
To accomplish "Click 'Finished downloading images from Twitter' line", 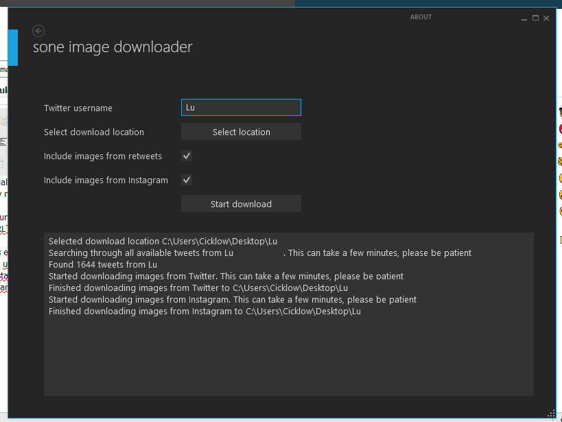I will pos(198,288).
